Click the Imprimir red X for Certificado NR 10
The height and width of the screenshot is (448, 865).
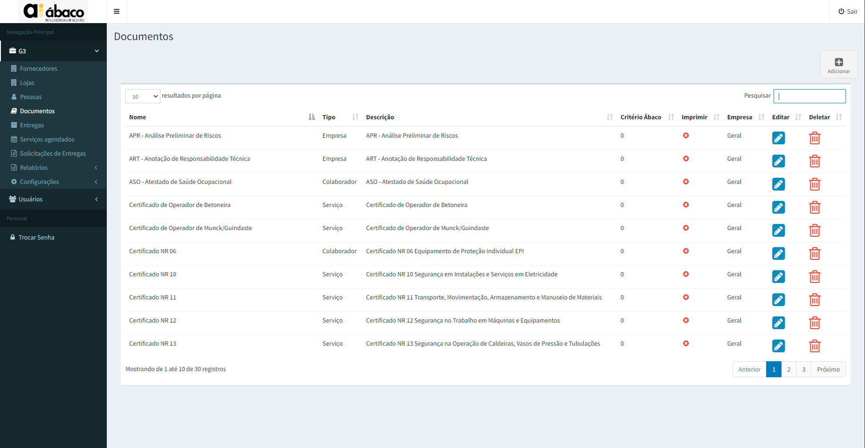coord(686,274)
